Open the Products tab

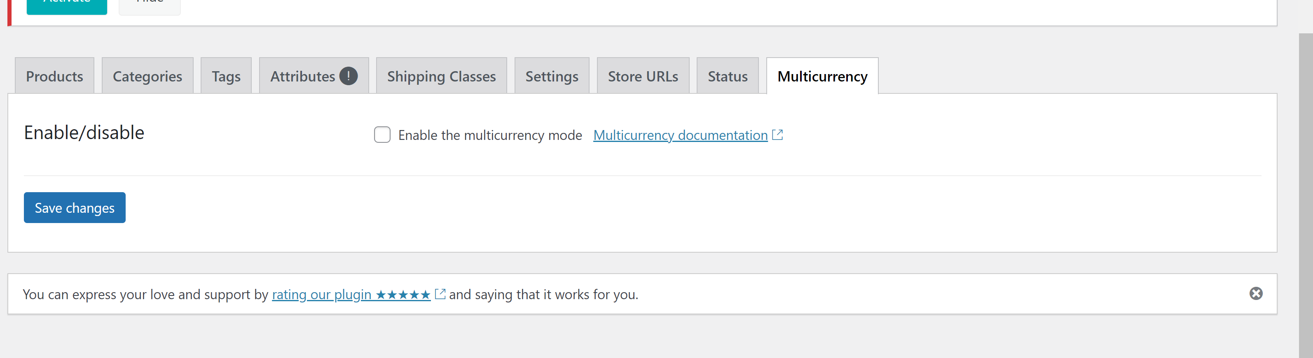(x=54, y=77)
